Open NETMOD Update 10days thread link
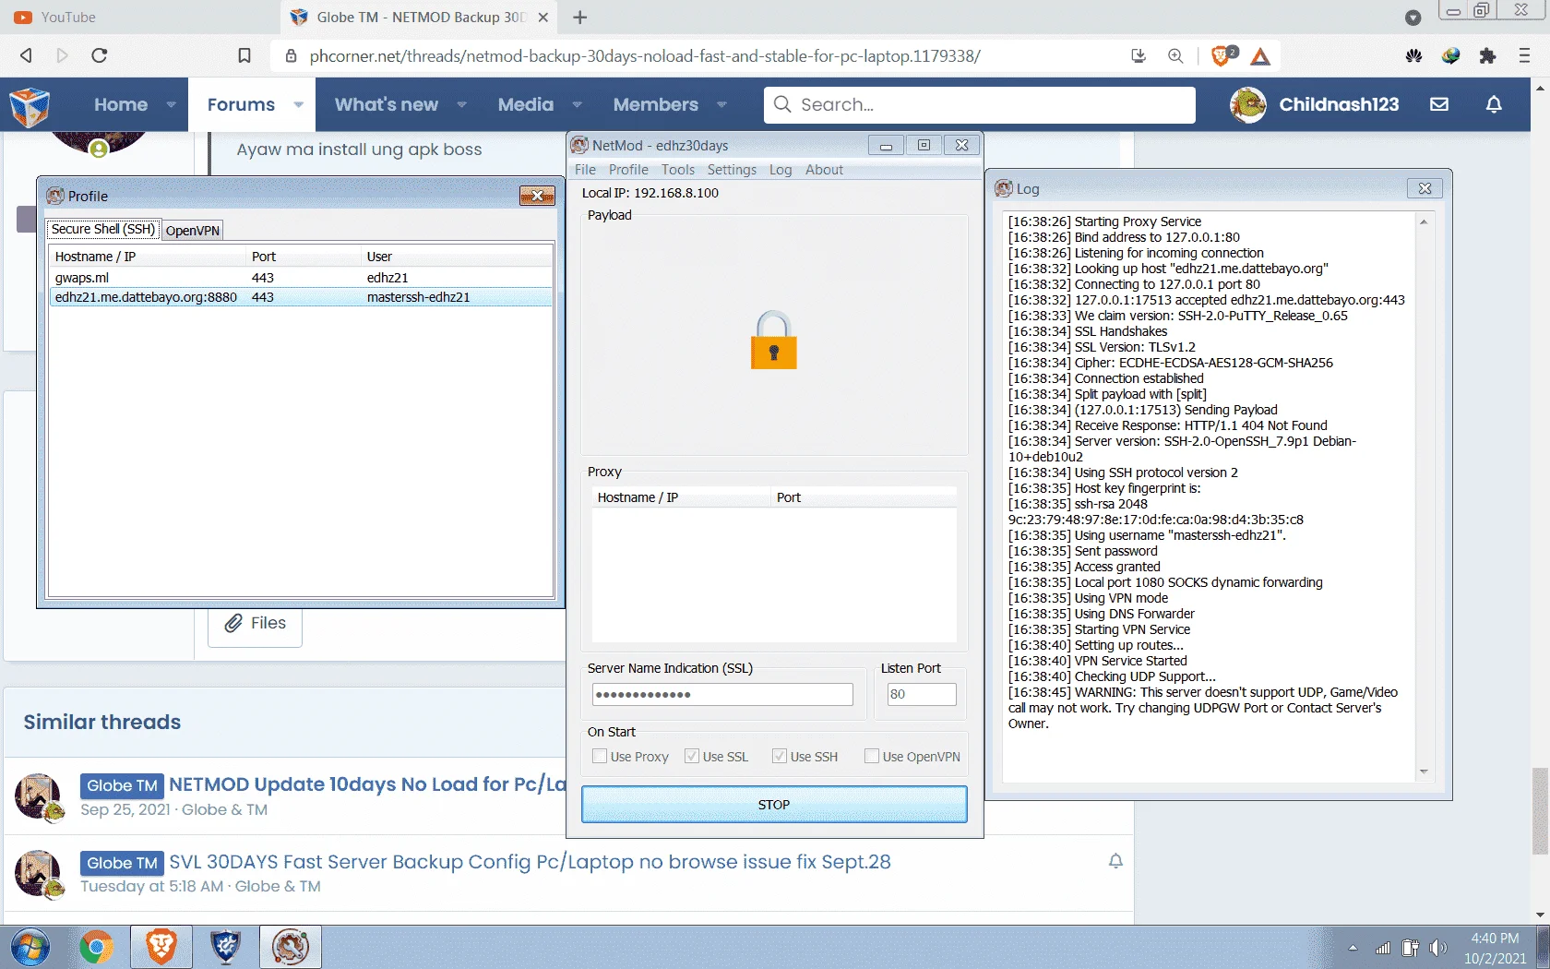 click(367, 784)
